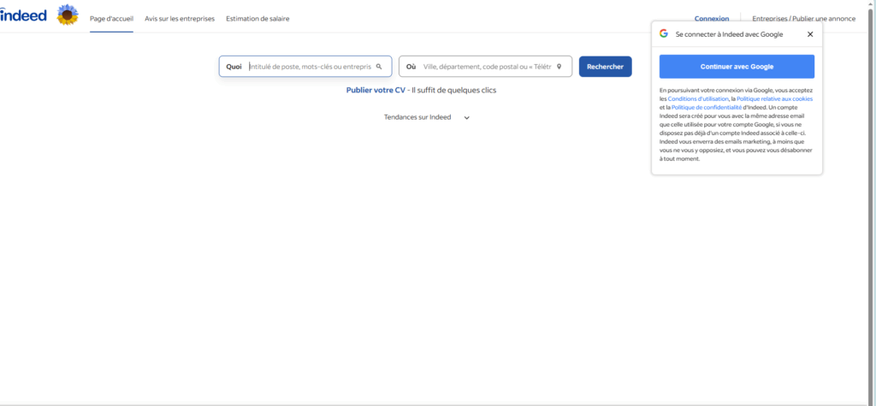Click the location pin icon in Où field
The width and height of the screenshot is (876, 406).
click(559, 67)
